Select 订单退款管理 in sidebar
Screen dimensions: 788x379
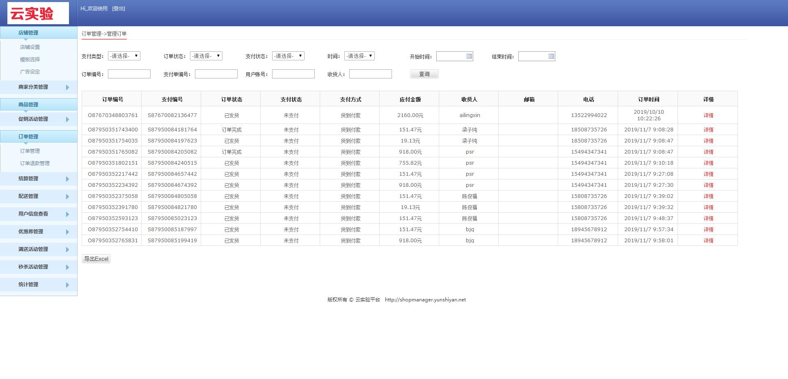click(35, 163)
